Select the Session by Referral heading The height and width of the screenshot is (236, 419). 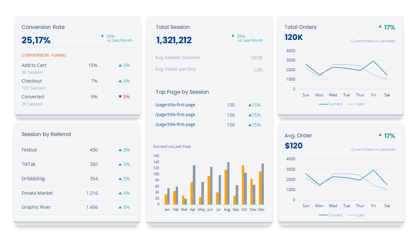point(46,134)
